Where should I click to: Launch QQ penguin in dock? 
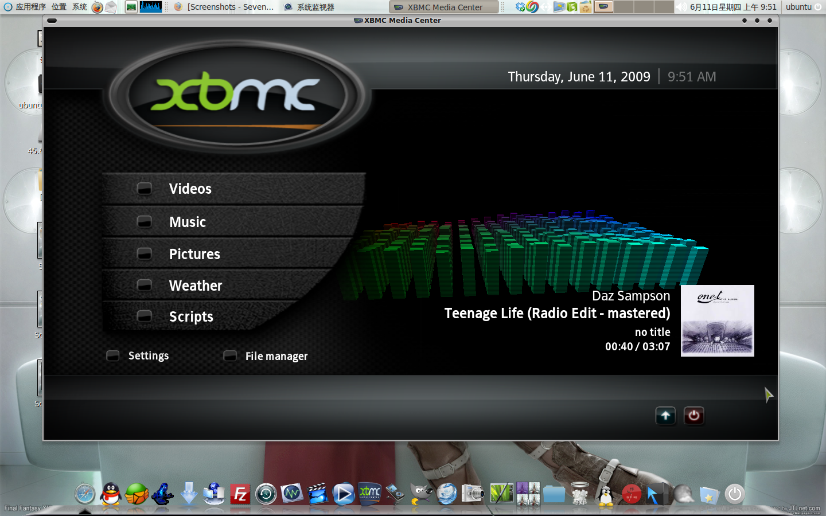point(110,494)
